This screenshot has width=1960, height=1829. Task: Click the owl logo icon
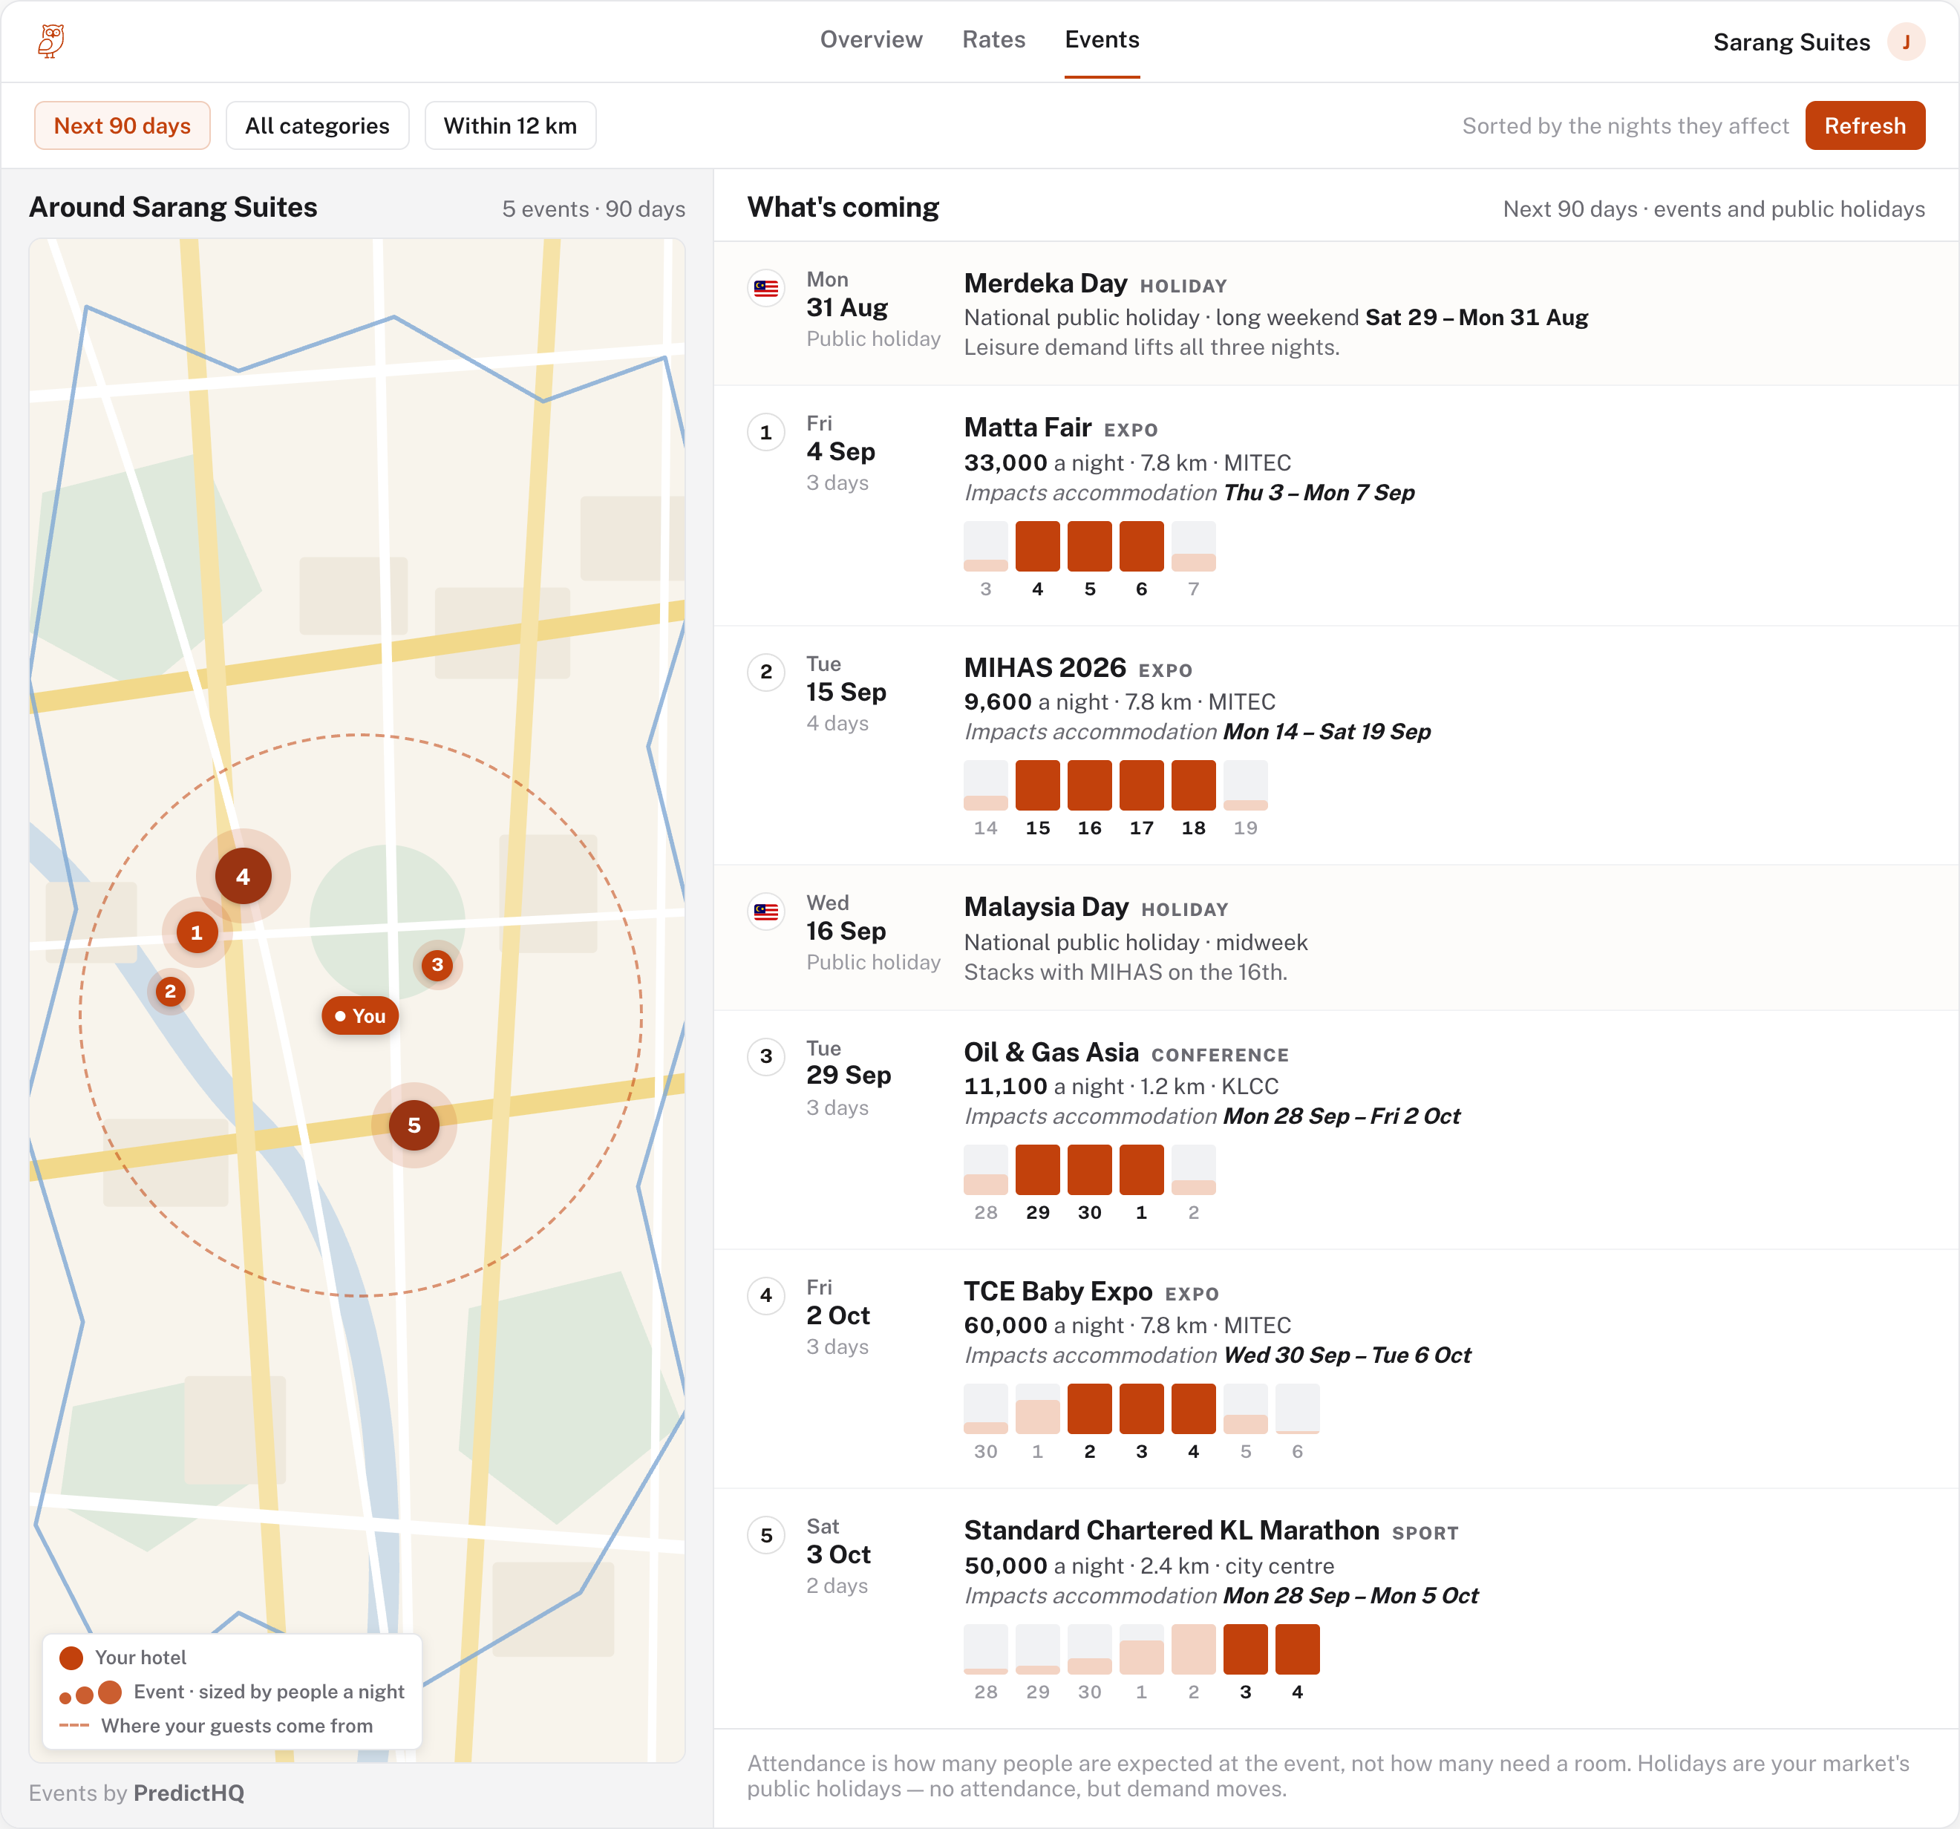coord(51,42)
